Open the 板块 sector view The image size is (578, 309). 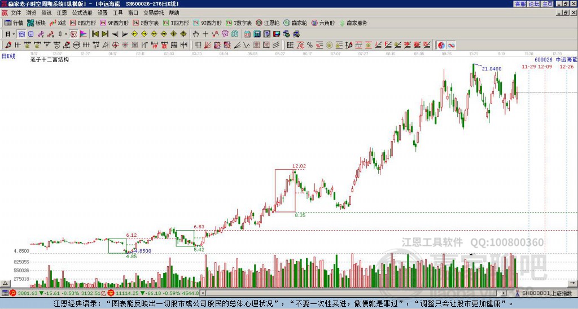click(36, 23)
